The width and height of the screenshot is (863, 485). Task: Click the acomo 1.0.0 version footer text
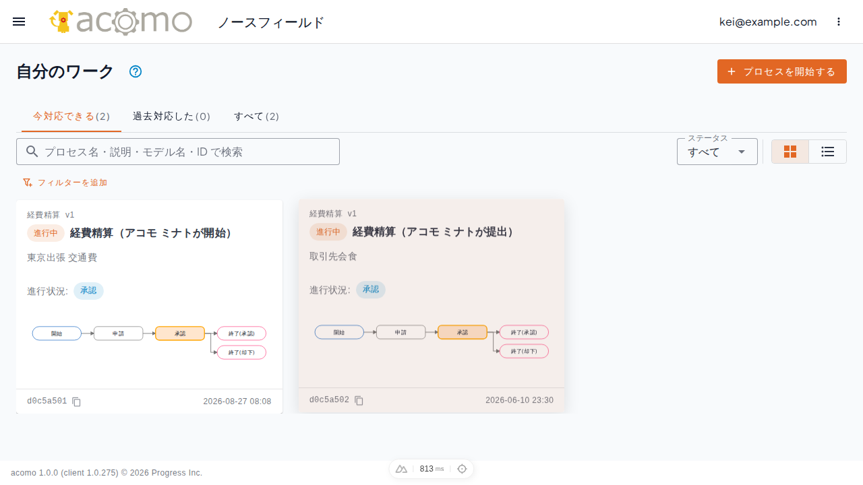click(x=107, y=473)
